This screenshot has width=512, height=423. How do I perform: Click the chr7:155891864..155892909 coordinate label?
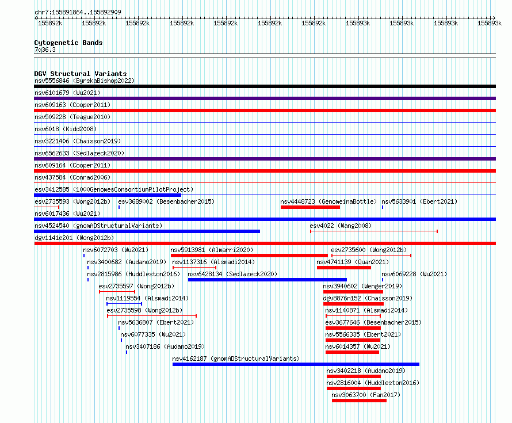[78, 12]
